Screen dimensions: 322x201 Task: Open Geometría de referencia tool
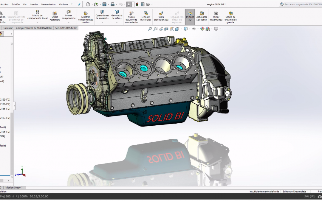coord(117,15)
